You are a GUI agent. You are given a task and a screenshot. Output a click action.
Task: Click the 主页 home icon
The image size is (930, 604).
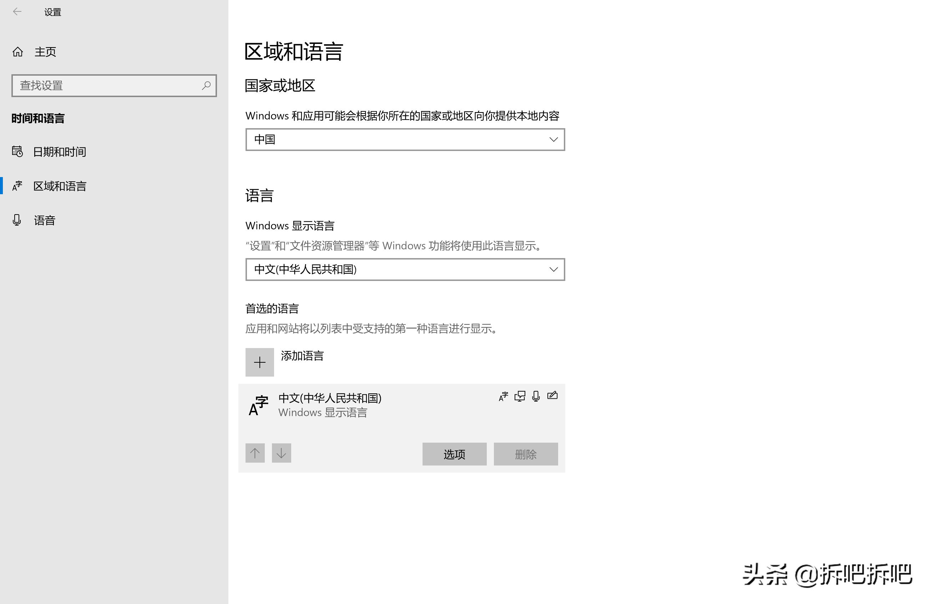click(x=17, y=51)
